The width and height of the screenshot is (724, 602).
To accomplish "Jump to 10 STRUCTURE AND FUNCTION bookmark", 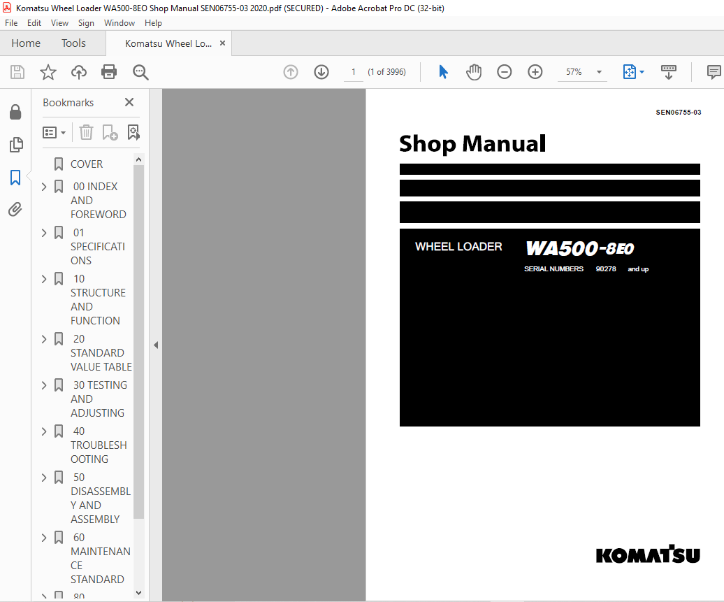I will click(98, 300).
